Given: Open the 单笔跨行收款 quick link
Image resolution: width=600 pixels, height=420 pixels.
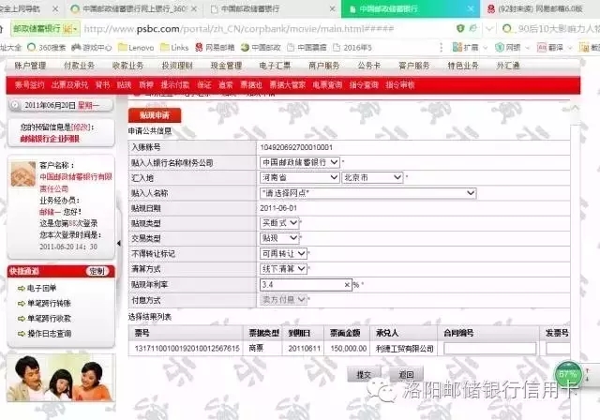Looking at the screenshot, I should pyautogui.click(x=49, y=318).
